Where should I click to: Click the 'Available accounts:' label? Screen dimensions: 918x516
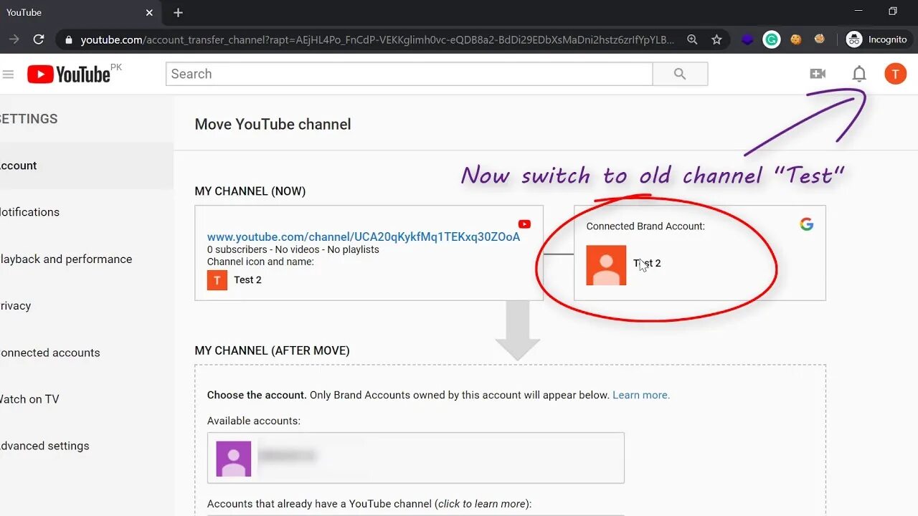click(x=254, y=421)
